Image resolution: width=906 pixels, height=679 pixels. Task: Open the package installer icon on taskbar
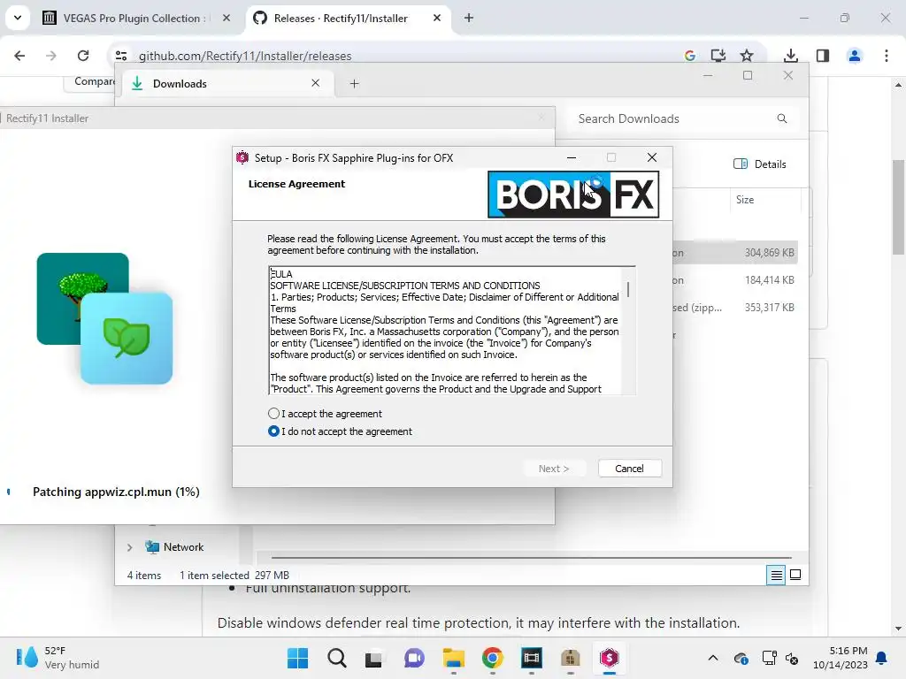[571, 658]
